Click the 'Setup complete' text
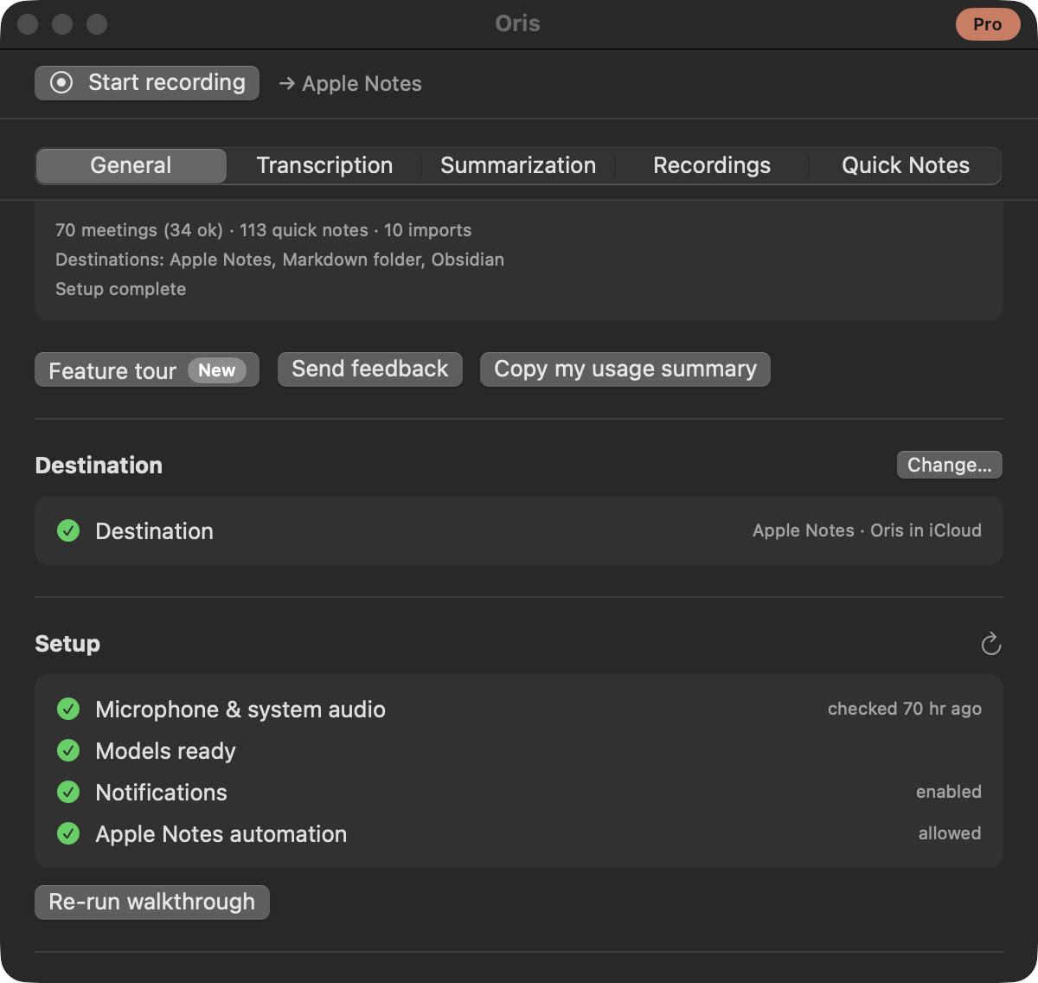Image resolution: width=1038 pixels, height=983 pixels. pyautogui.click(x=121, y=289)
